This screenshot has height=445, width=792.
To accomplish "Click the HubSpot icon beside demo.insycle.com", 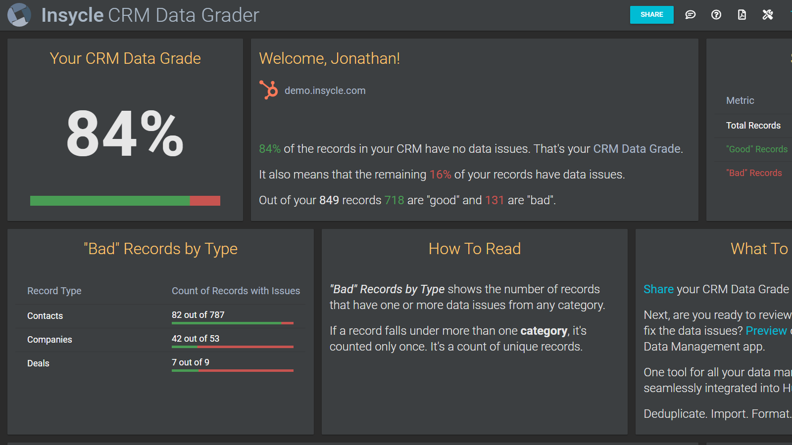I will coord(268,90).
